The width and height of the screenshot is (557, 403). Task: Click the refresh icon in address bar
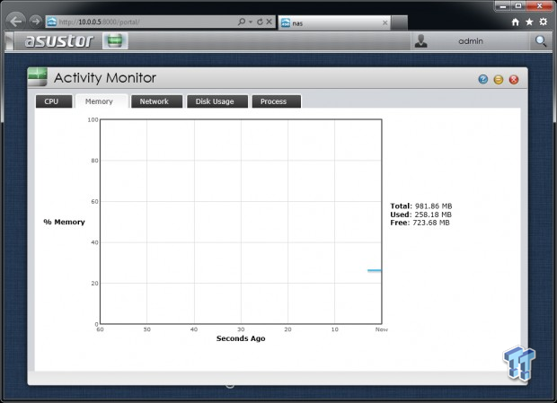tap(260, 22)
